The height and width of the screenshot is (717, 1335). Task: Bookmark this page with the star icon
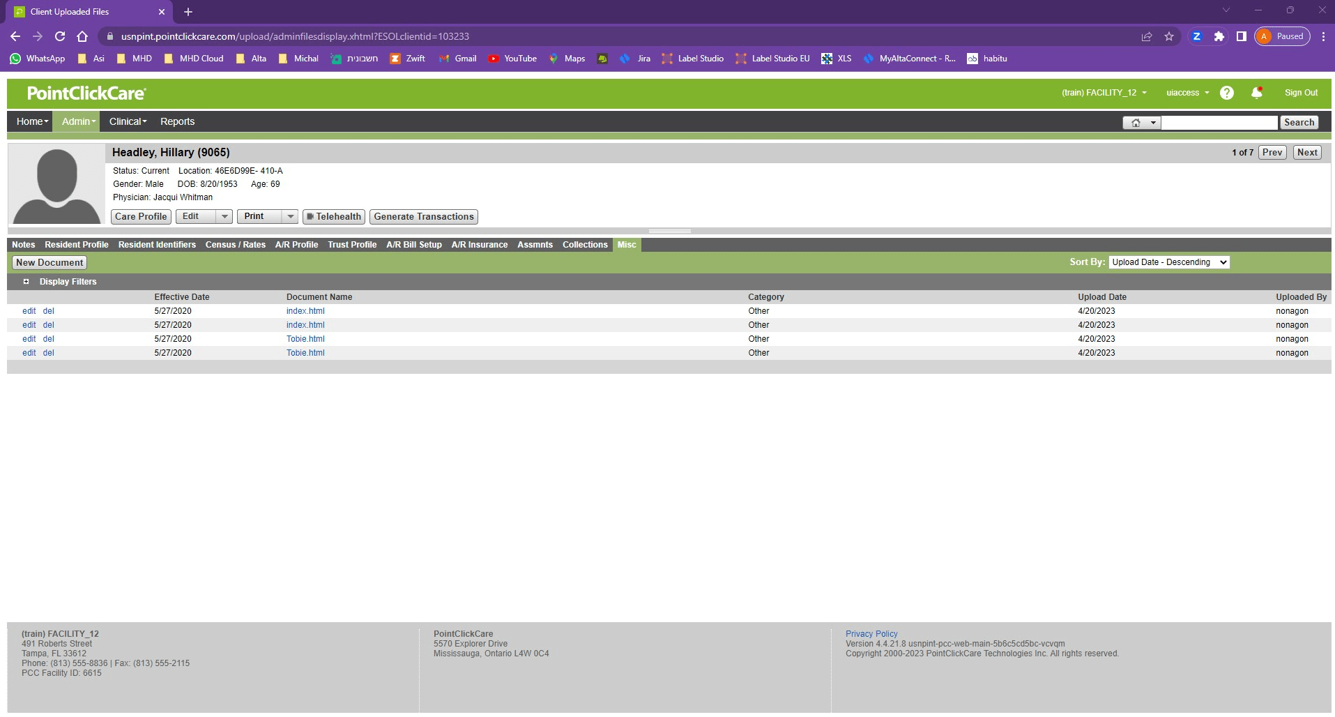tap(1169, 36)
